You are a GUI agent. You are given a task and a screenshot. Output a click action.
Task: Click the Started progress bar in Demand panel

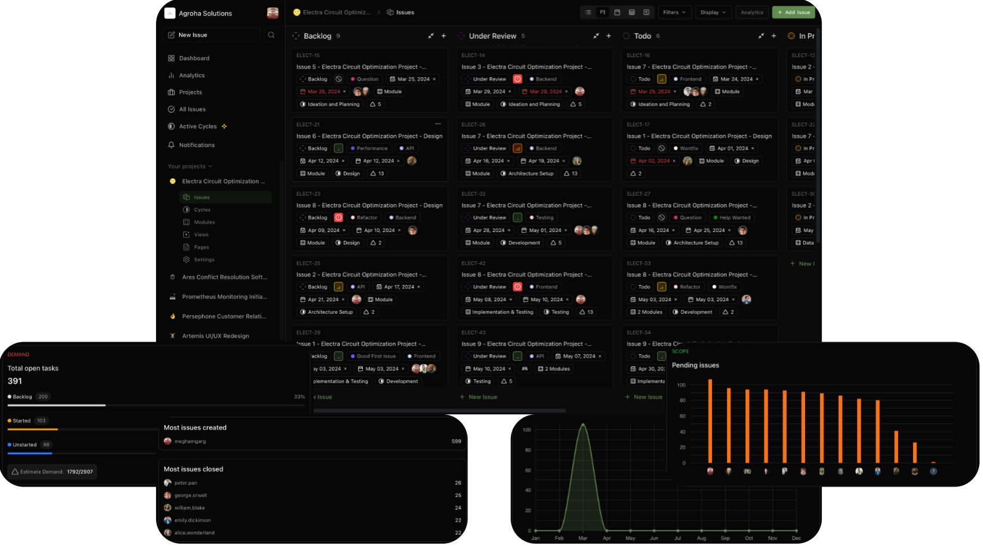[81, 429]
